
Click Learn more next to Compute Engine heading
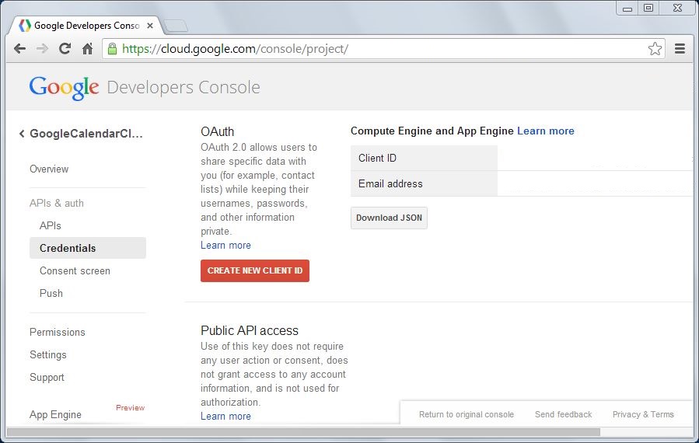[546, 131]
